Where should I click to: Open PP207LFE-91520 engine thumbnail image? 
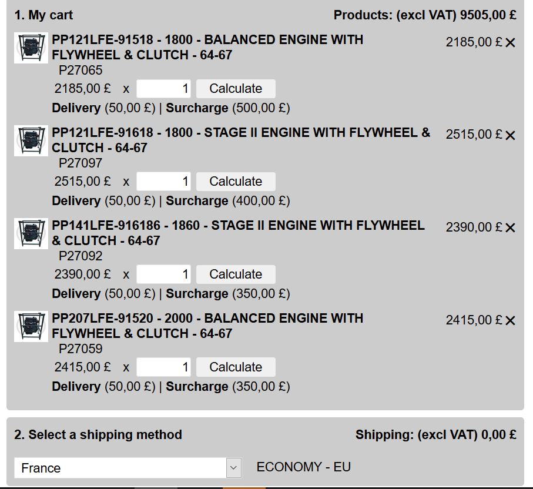click(x=31, y=326)
